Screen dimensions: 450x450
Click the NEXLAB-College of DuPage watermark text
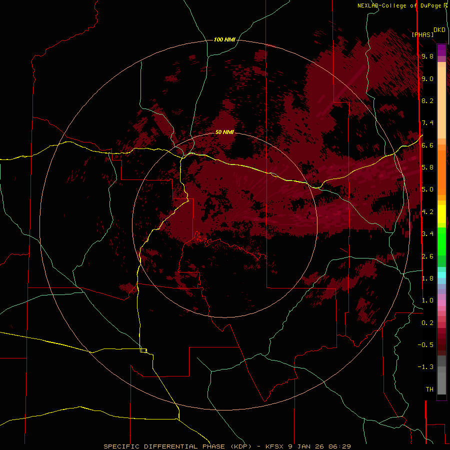point(402,5)
